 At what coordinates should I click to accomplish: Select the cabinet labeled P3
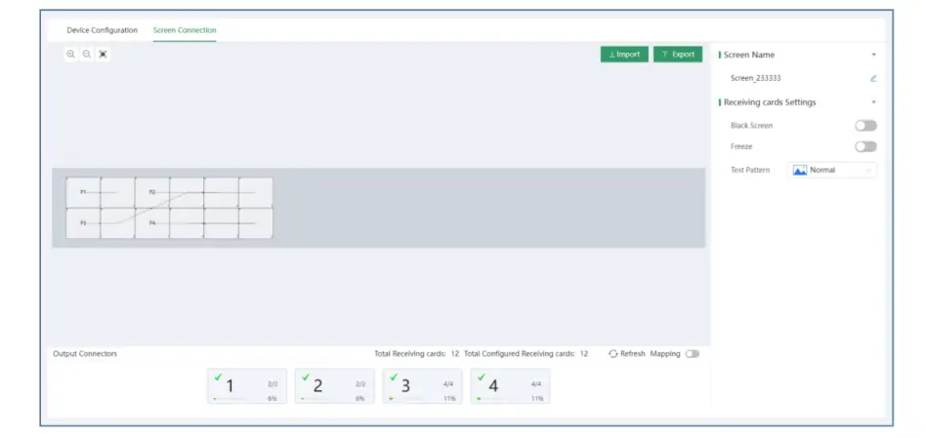tap(83, 222)
